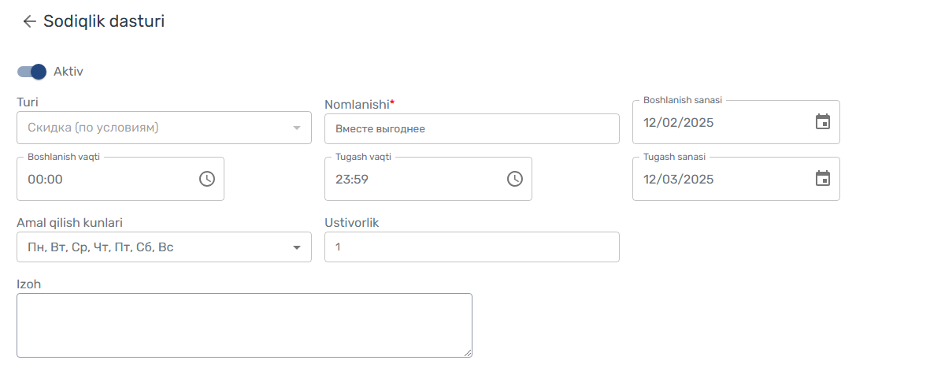Click the Boshlanish sanasi date 12/02/2025
The width and height of the screenshot is (930, 386).
click(x=679, y=123)
